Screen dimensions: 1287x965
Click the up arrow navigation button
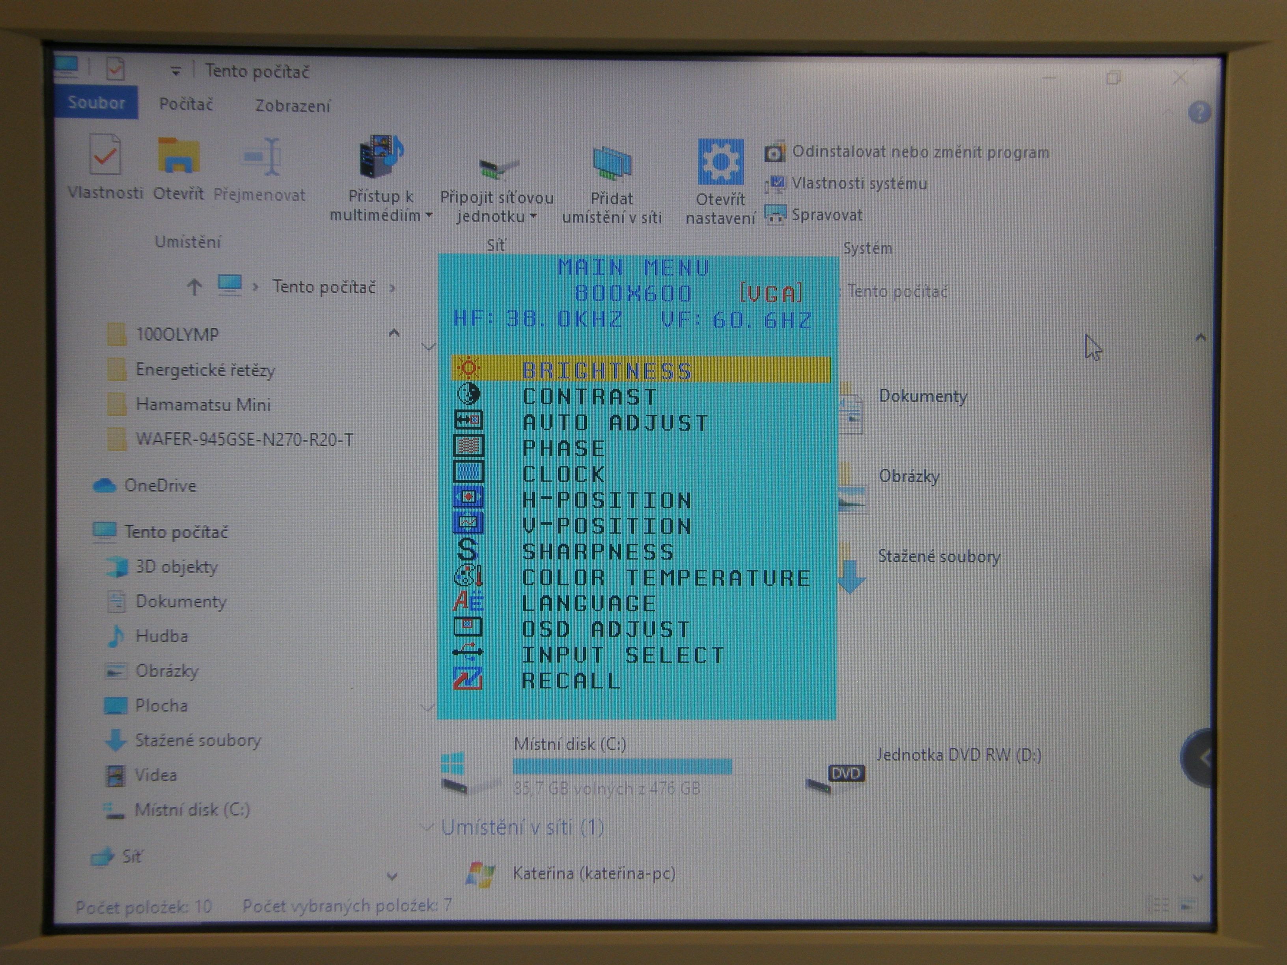click(x=194, y=286)
